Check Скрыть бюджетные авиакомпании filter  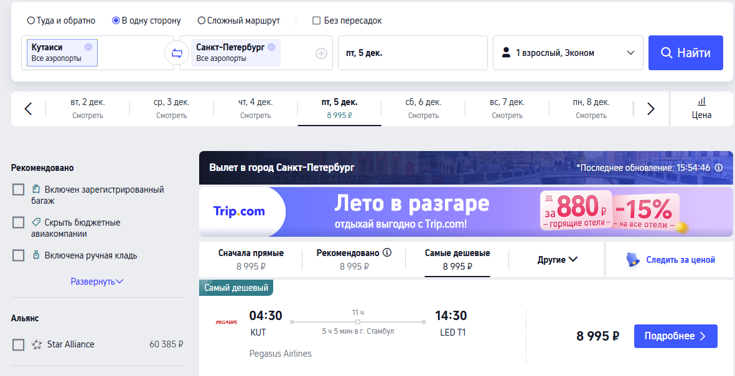(x=18, y=222)
